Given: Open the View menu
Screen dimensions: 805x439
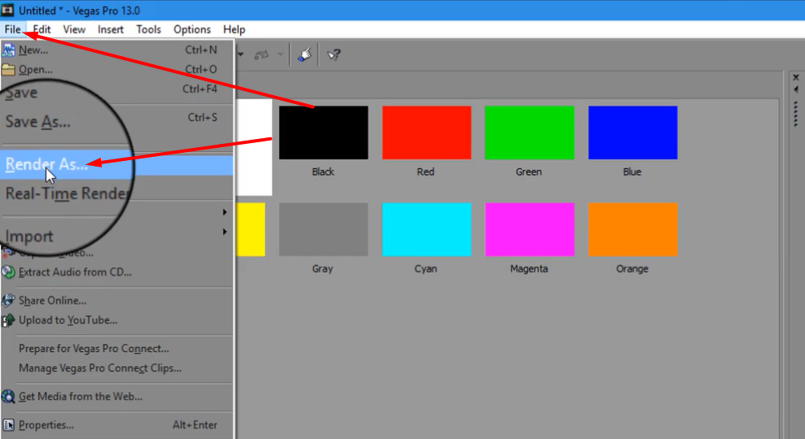Looking at the screenshot, I should coord(74,29).
